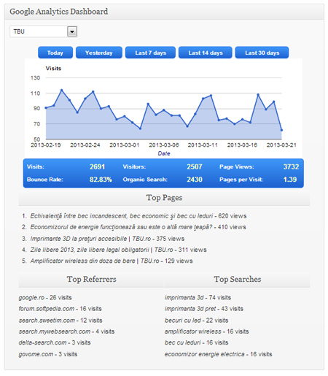
Task: Show Today's statistics
Action: (55, 53)
